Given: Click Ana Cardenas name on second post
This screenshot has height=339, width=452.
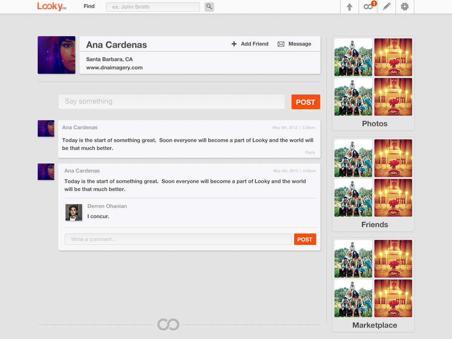Looking at the screenshot, I should (x=82, y=171).
